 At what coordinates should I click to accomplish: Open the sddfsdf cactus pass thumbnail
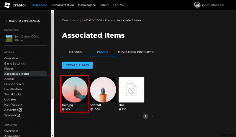pos(103,90)
